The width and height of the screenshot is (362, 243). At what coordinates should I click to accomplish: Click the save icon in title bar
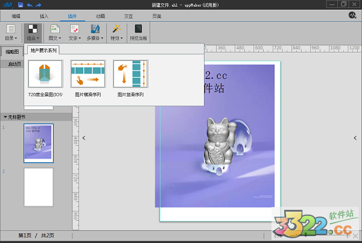pos(21,5)
